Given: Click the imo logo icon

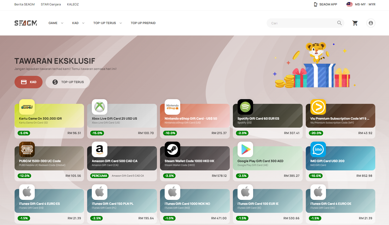Looking at the screenshot, I should click(318, 149).
